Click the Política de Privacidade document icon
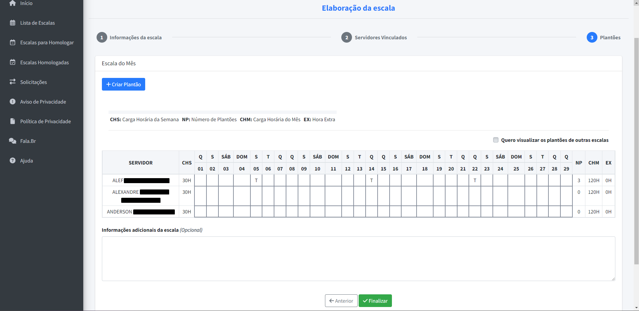The width and height of the screenshot is (639, 311). (13, 121)
